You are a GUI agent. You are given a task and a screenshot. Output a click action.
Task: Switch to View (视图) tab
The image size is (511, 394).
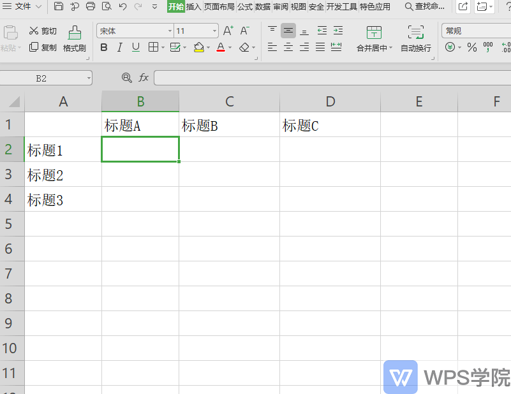tap(298, 6)
